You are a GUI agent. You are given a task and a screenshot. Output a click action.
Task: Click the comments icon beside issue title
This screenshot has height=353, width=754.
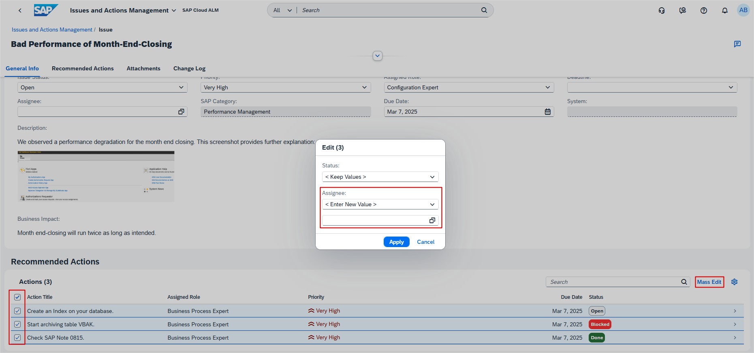tap(737, 44)
